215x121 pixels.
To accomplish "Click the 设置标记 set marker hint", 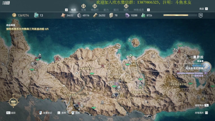I will [46, 113].
